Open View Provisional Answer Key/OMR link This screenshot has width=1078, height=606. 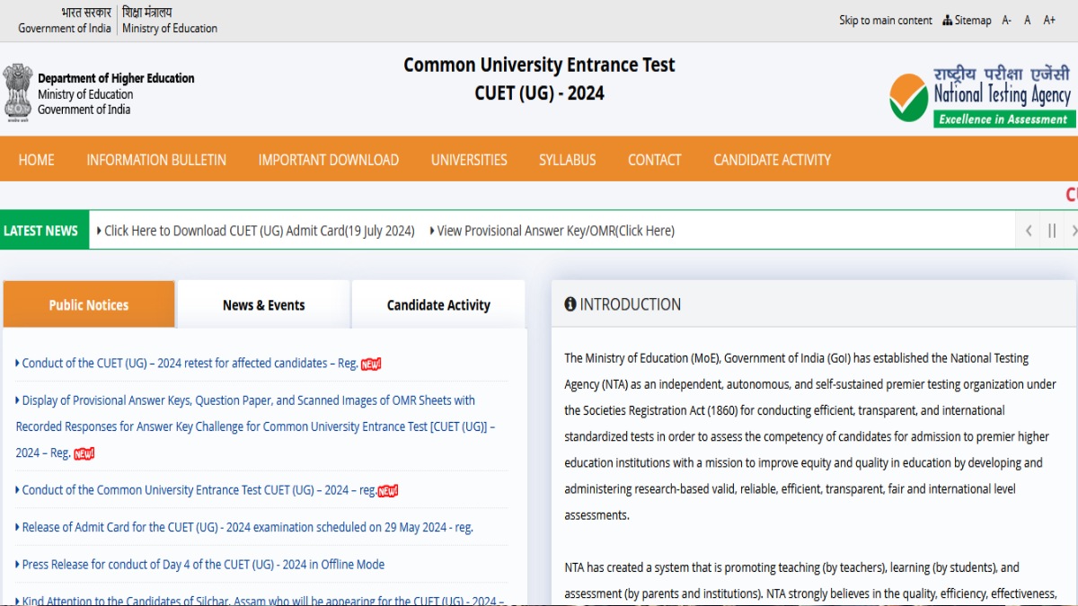(x=555, y=231)
